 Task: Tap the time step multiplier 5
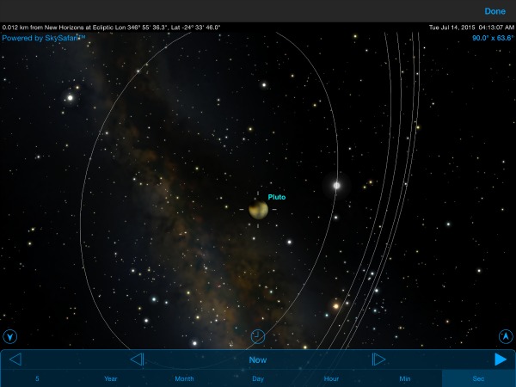tap(37, 378)
